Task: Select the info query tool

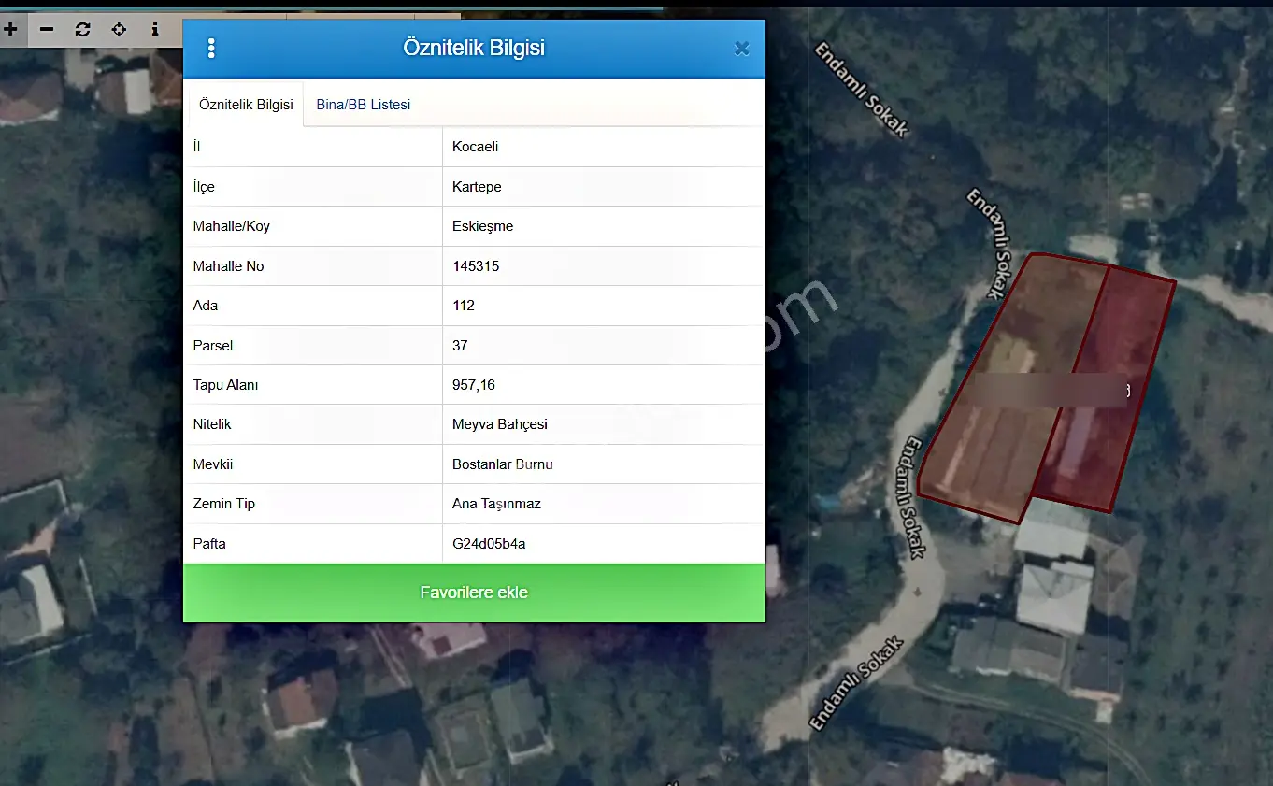Action: (155, 30)
